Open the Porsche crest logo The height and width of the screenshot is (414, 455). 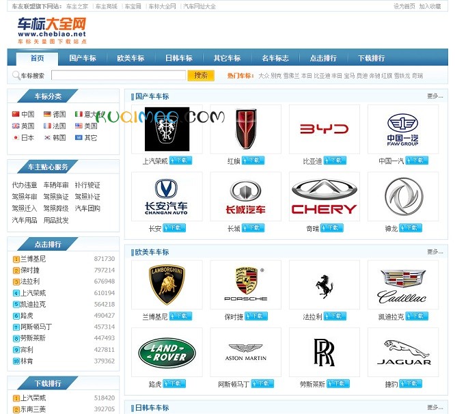click(246, 284)
